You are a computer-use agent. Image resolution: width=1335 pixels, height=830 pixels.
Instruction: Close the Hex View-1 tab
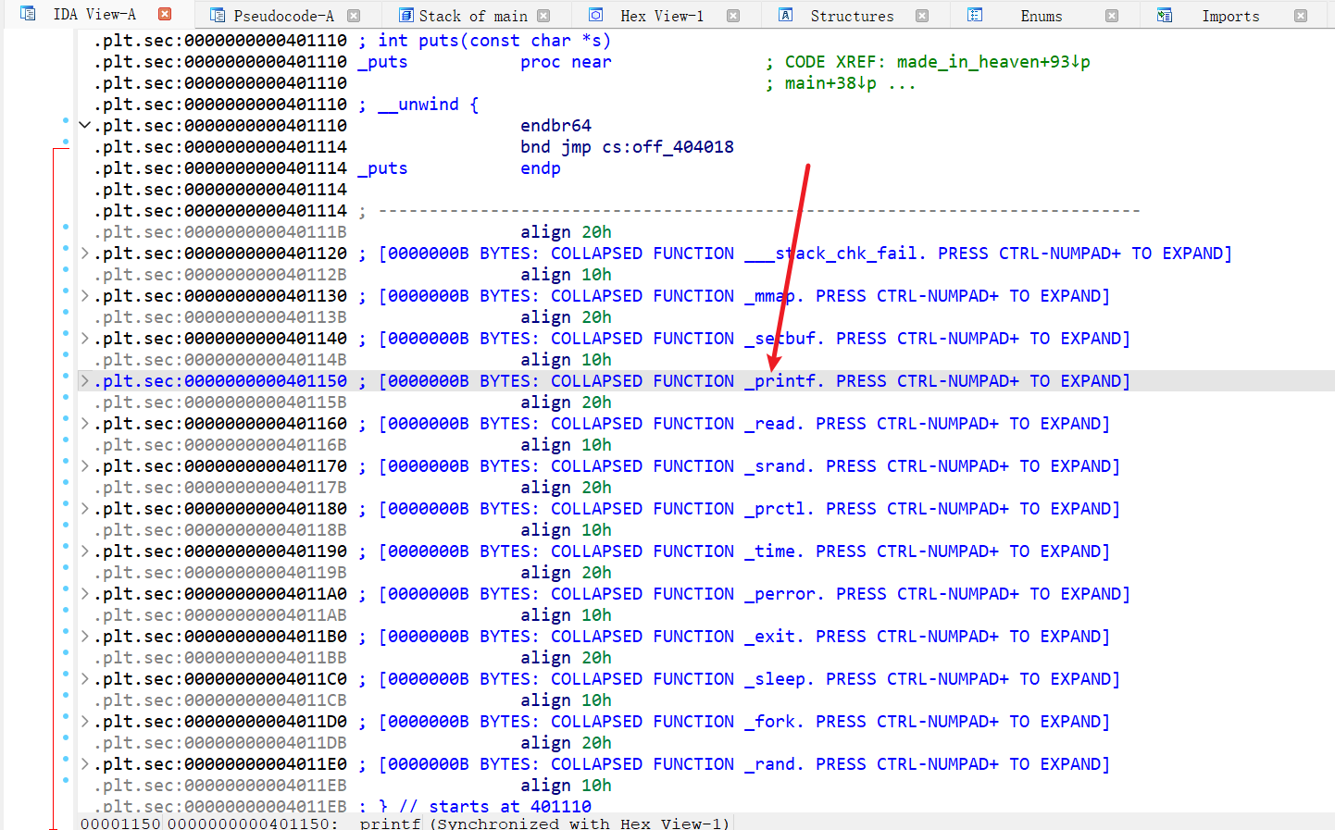[733, 16]
